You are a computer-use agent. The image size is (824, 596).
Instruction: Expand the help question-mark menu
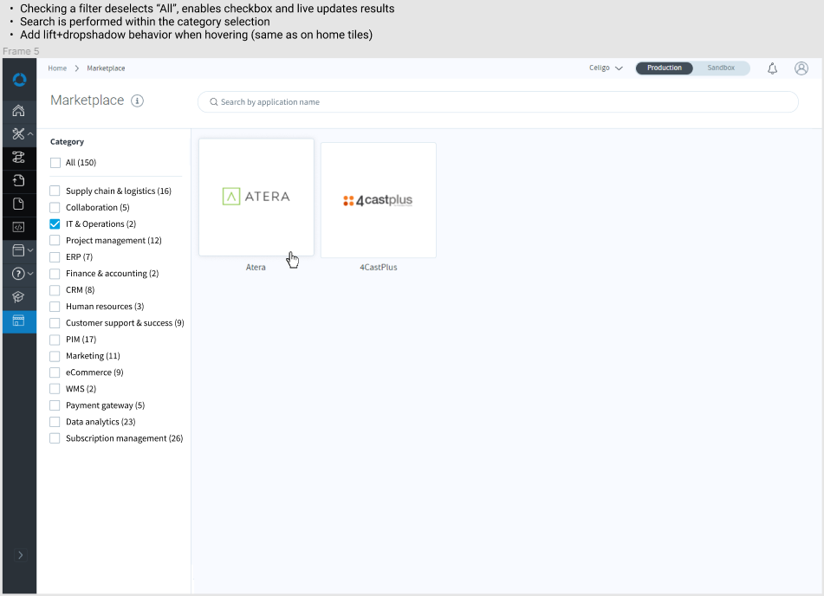point(30,274)
